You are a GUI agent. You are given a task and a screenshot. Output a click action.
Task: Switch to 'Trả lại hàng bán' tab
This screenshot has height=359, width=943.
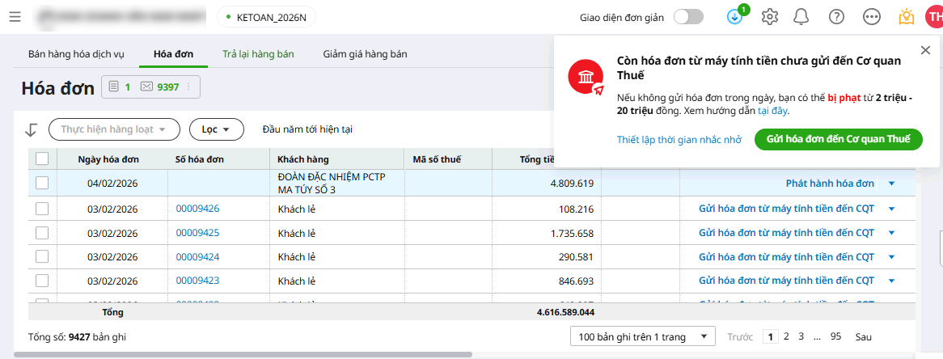pos(258,54)
